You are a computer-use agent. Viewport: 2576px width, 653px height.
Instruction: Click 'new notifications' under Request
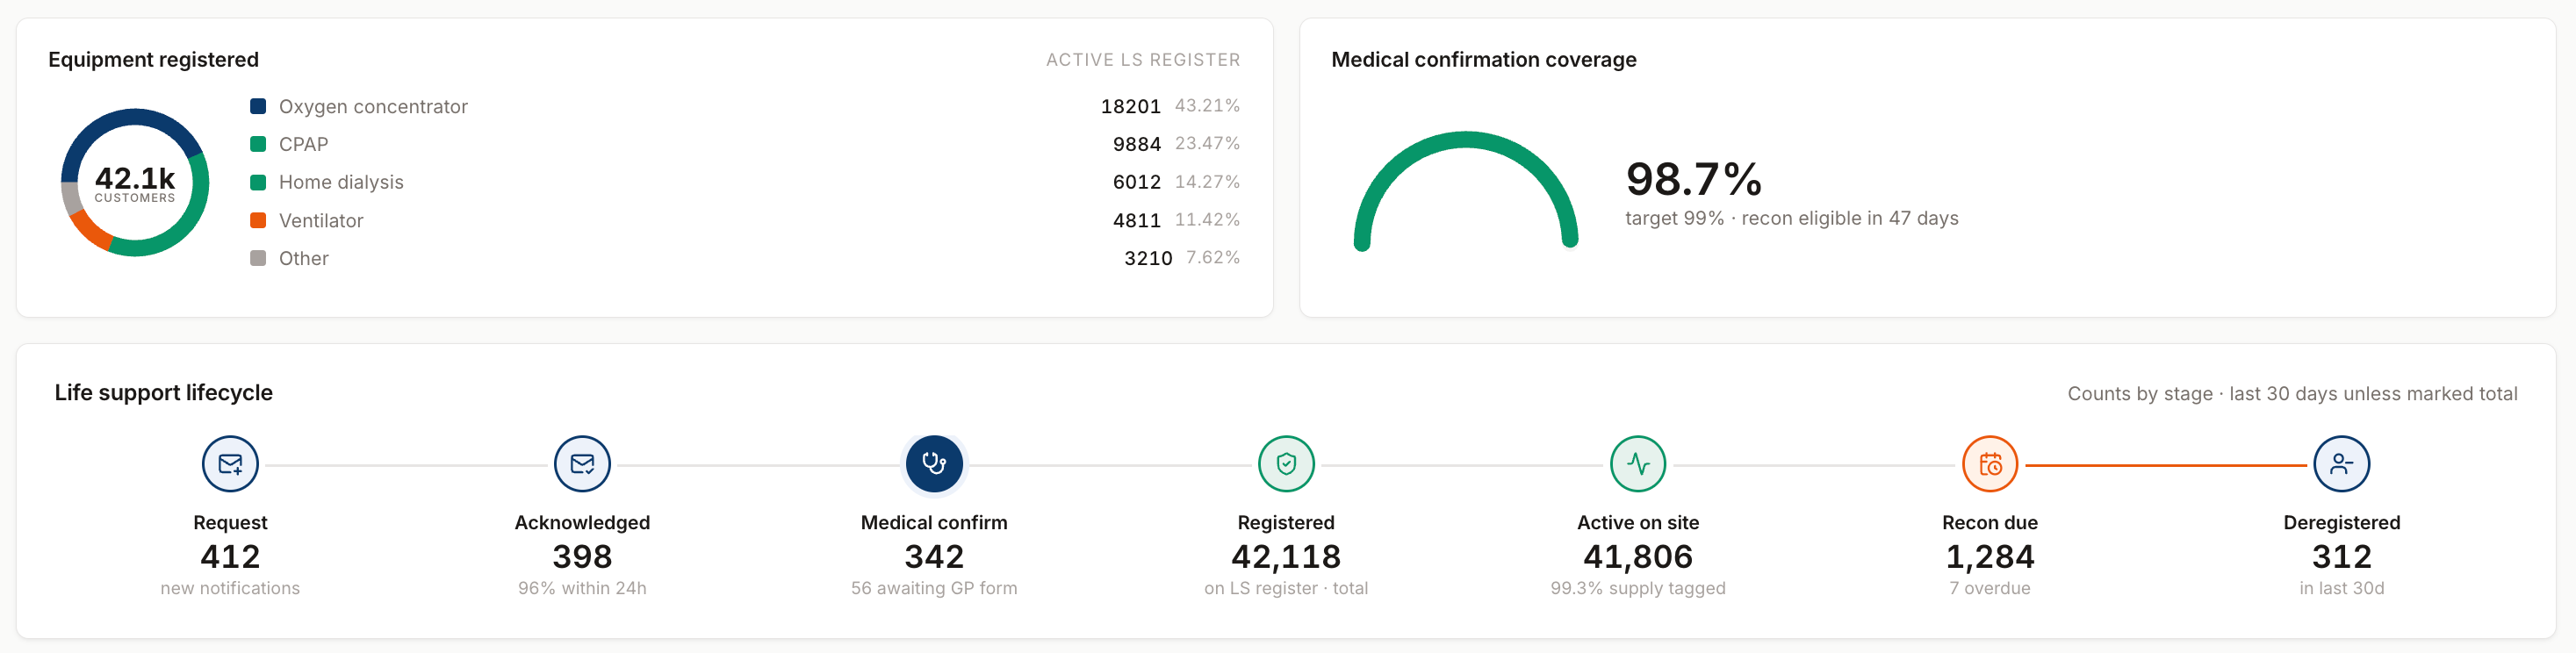pyautogui.click(x=230, y=589)
